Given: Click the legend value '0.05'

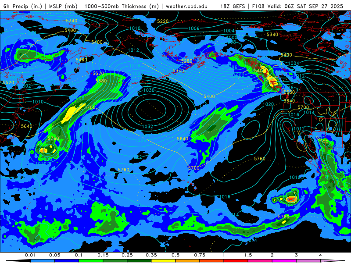Looking at the screenshot, I should 54,255.
